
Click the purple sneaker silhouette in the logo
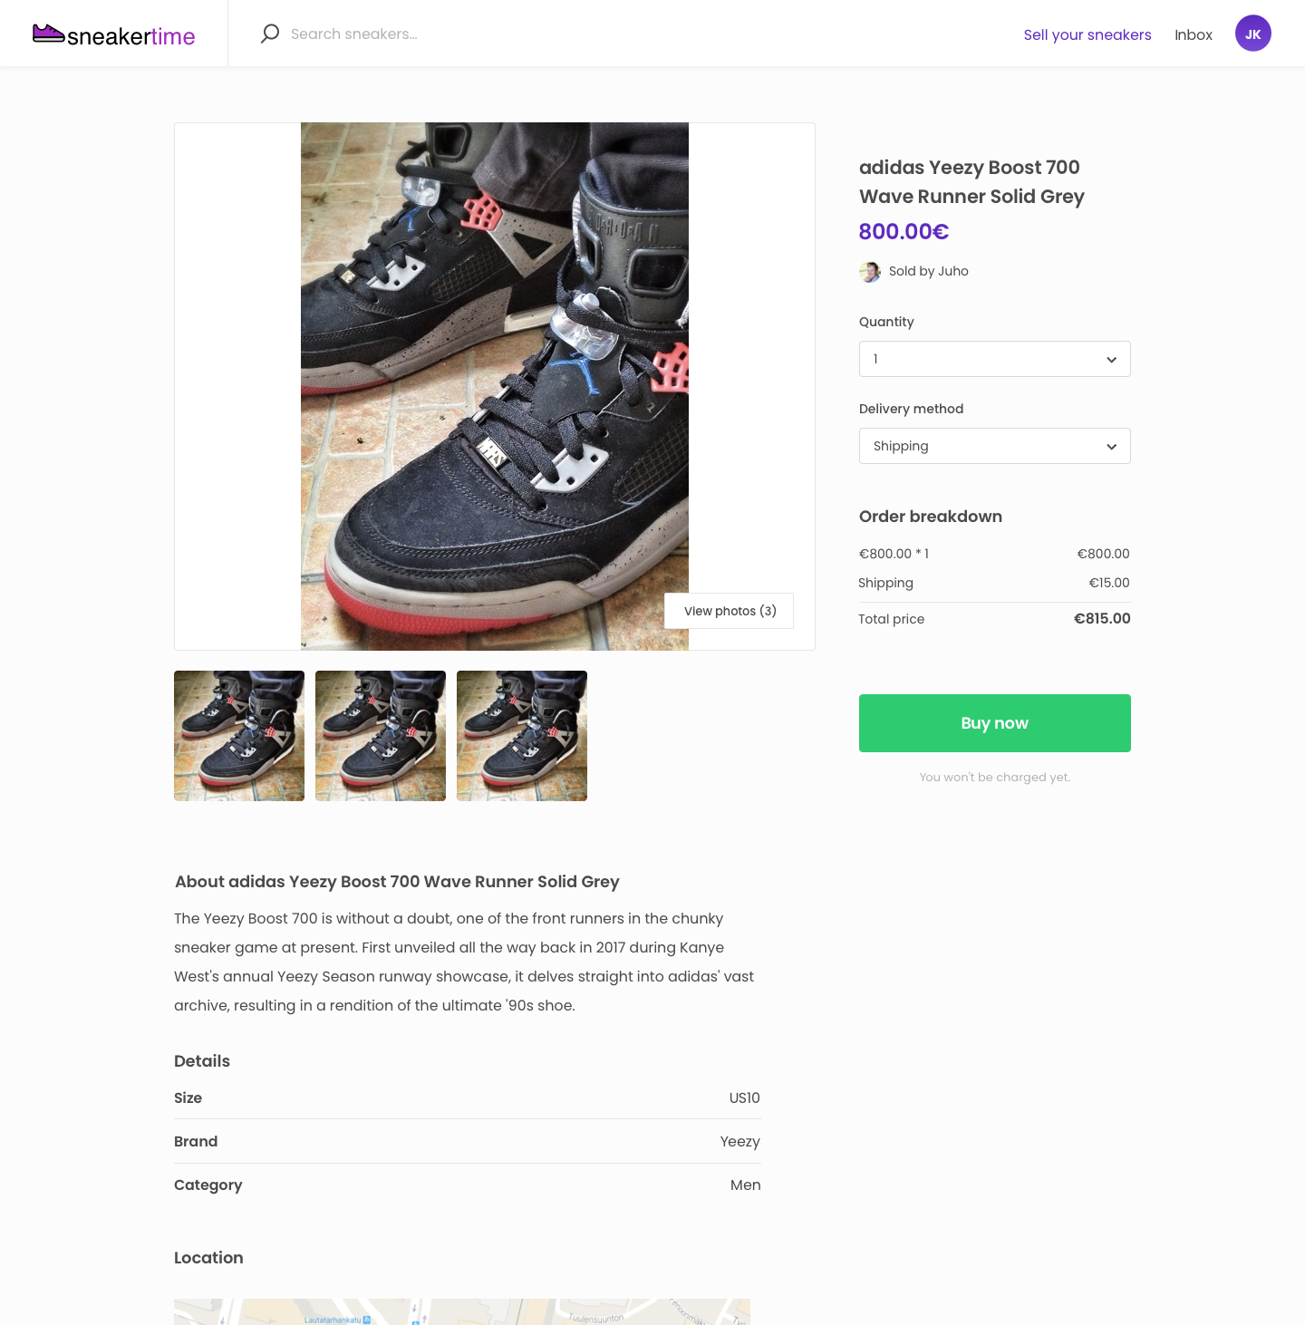tap(49, 34)
